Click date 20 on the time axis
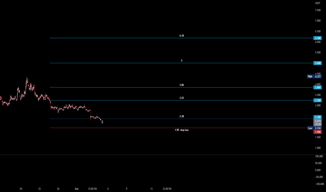Image resolution: width=326 pixels, height=192 pixels. pos(21,189)
